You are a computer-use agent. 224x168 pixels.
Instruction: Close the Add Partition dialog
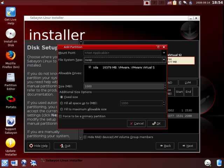(x=164, y=47)
